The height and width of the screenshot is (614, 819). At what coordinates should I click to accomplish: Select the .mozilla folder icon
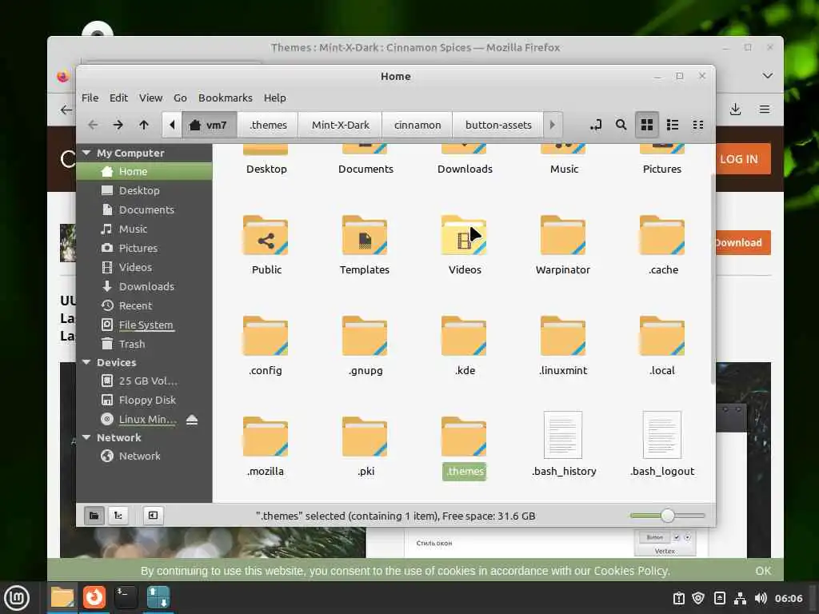point(266,437)
